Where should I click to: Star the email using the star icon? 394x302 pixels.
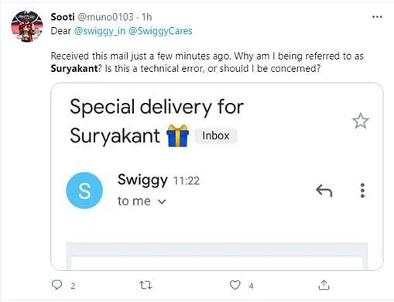pos(361,121)
